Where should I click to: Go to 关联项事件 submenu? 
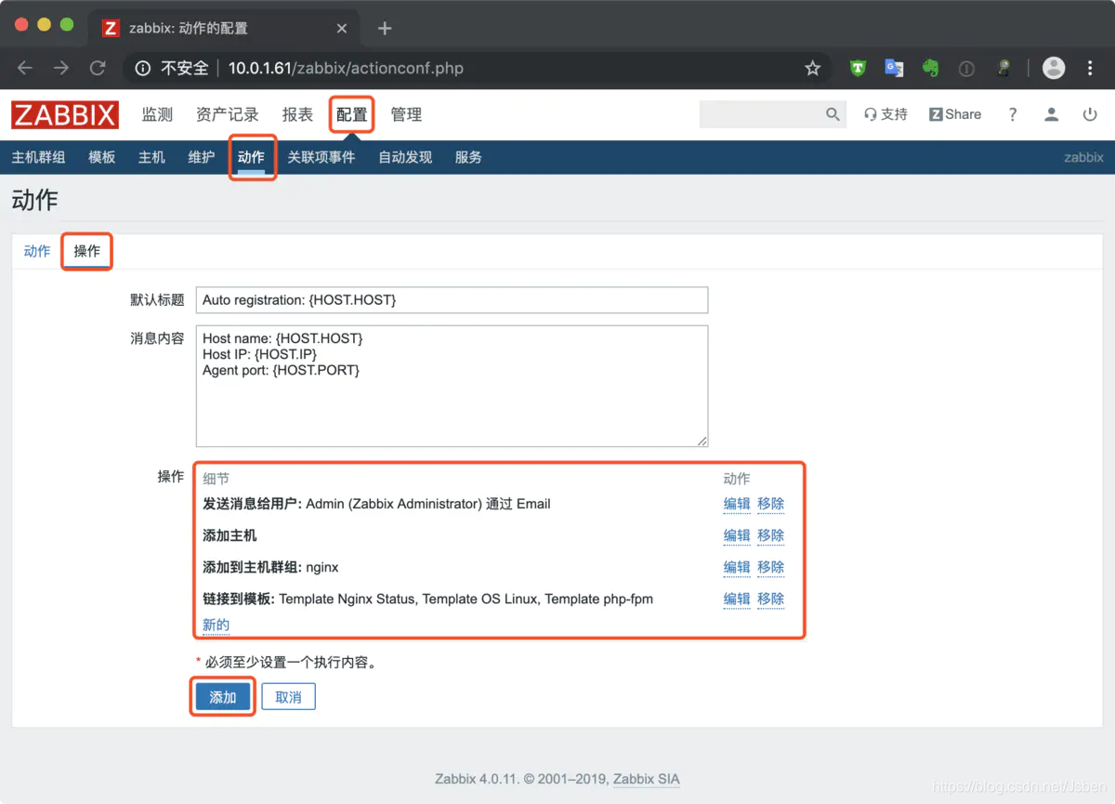click(x=321, y=157)
